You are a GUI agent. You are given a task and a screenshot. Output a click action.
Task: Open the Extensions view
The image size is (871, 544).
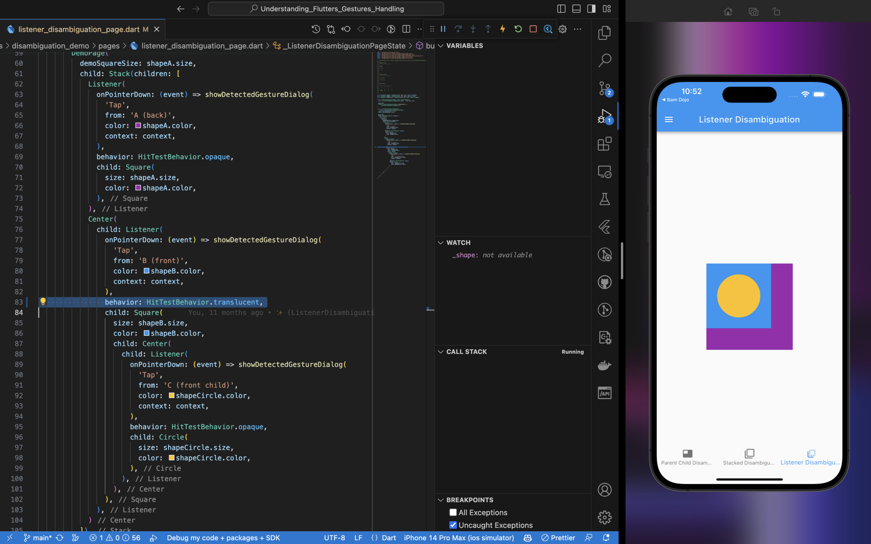[x=604, y=144]
